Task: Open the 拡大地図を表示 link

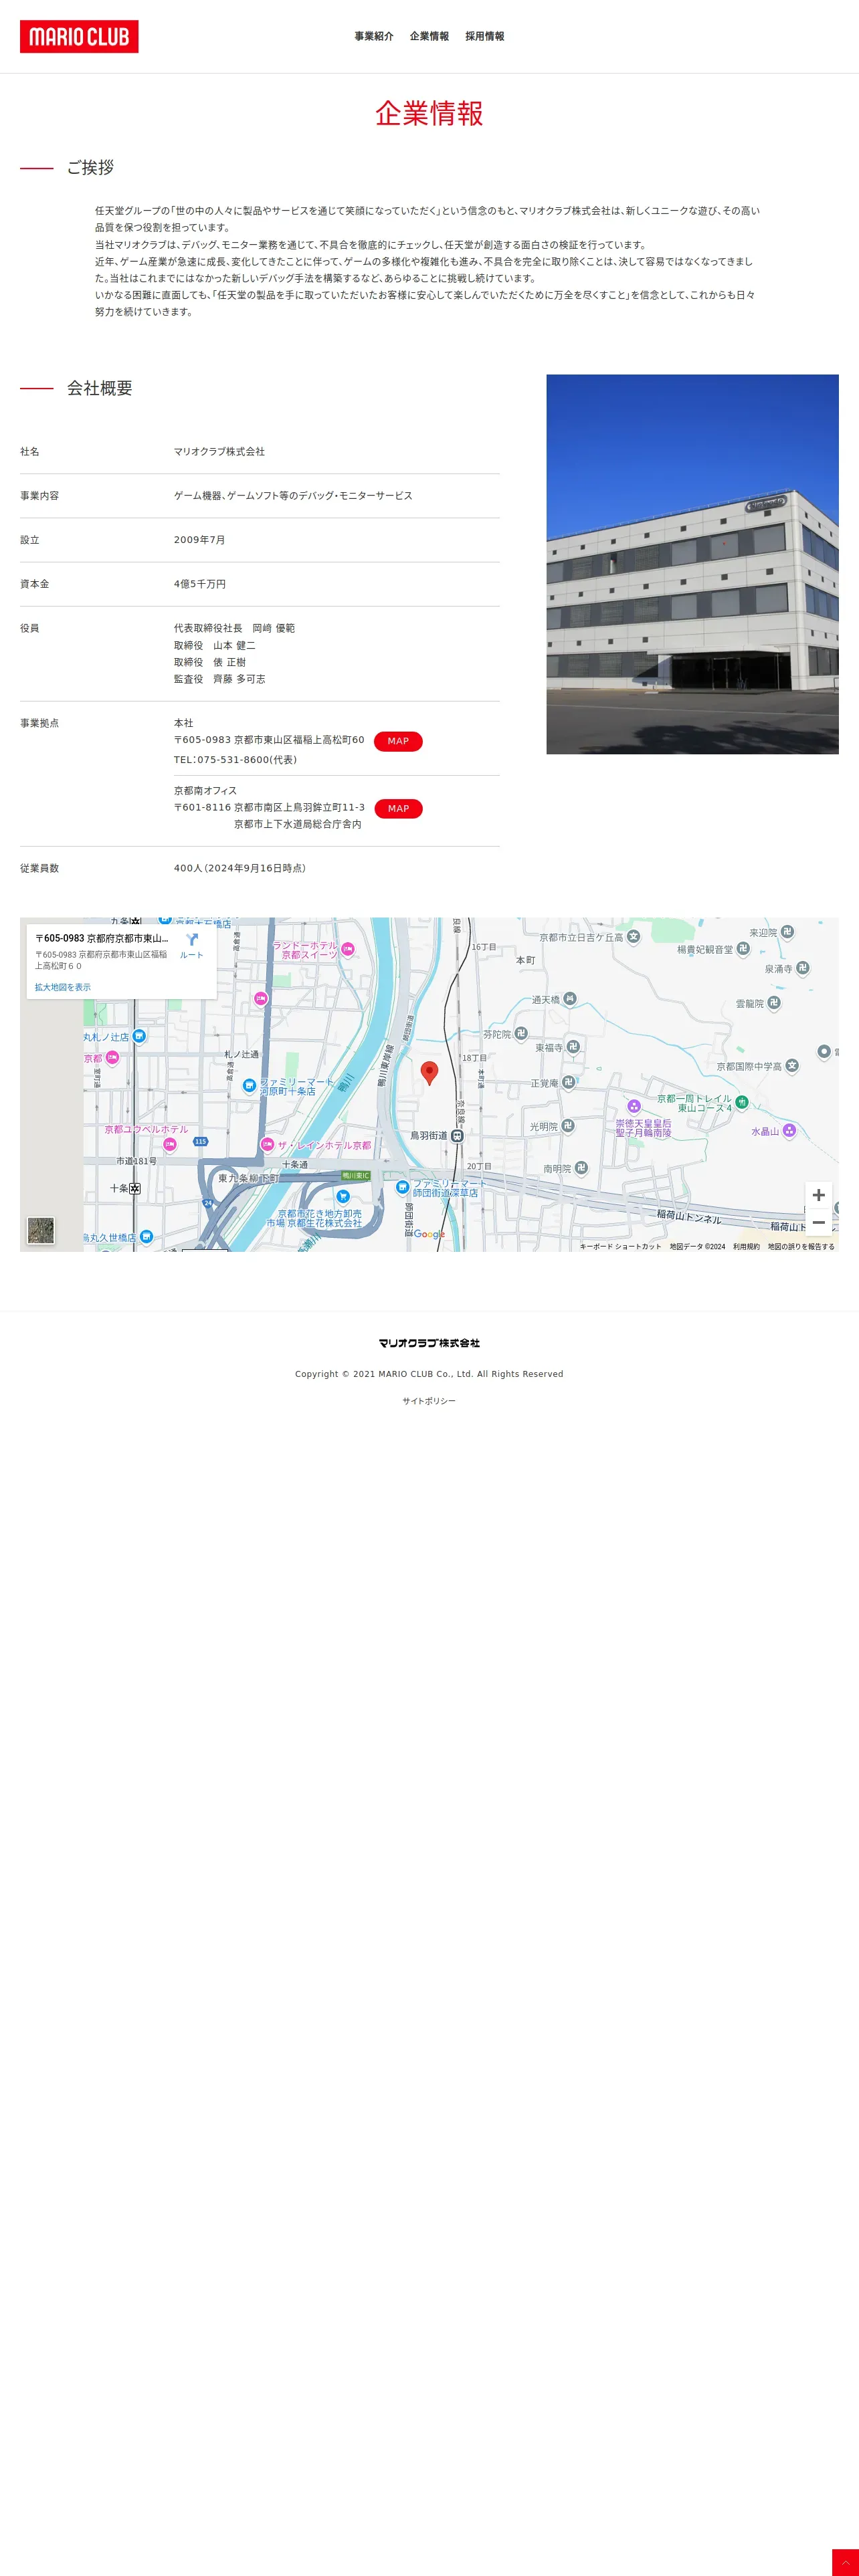Action: (63, 987)
